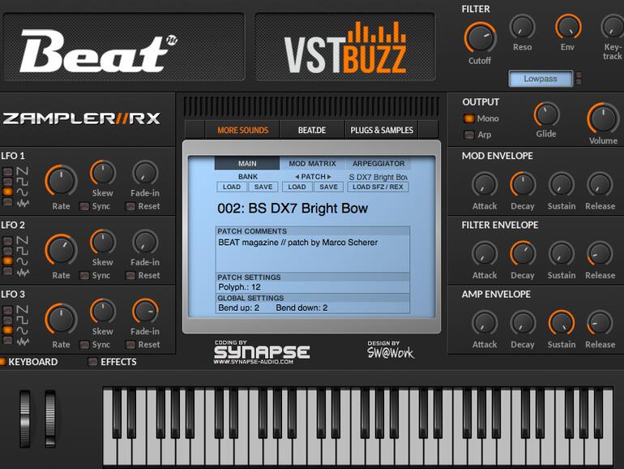The image size is (624, 469).
Task: Step filter type with small arrows
Action: (579, 78)
